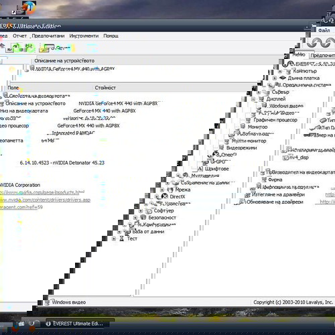Click the hourglass Тест icon
Viewport: 335px width, 335px height.
pos(121,239)
